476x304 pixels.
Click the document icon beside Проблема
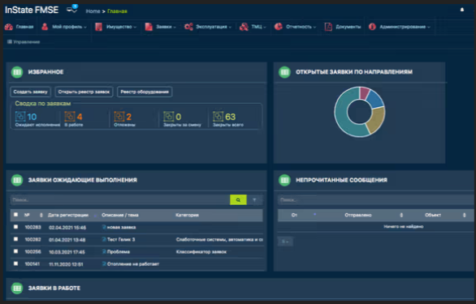(x=104, y=251)
